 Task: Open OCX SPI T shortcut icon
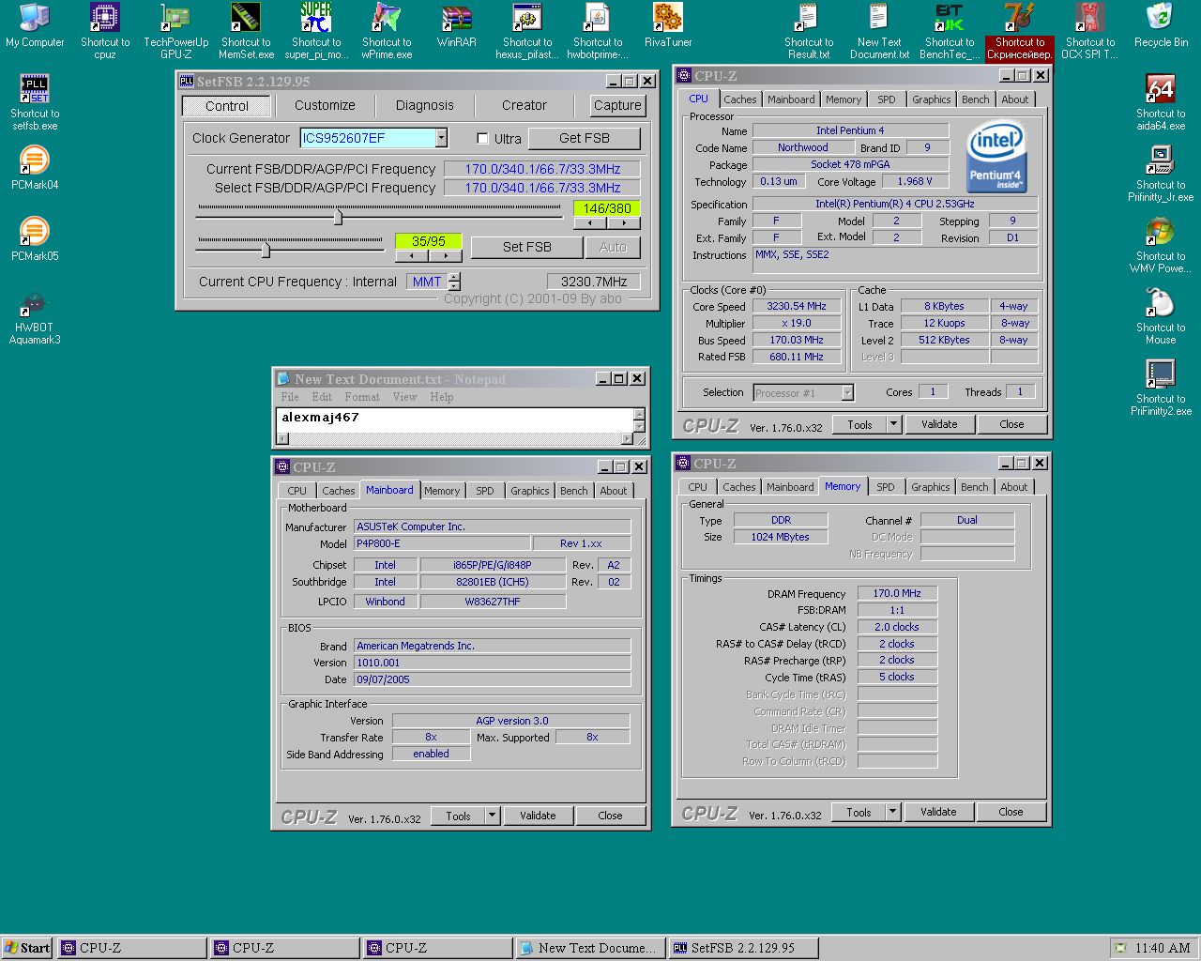click(1090, 31)
